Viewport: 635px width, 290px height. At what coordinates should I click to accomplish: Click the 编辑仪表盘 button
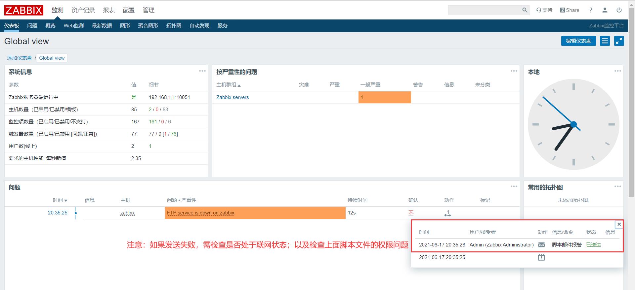tap(578, 41)
